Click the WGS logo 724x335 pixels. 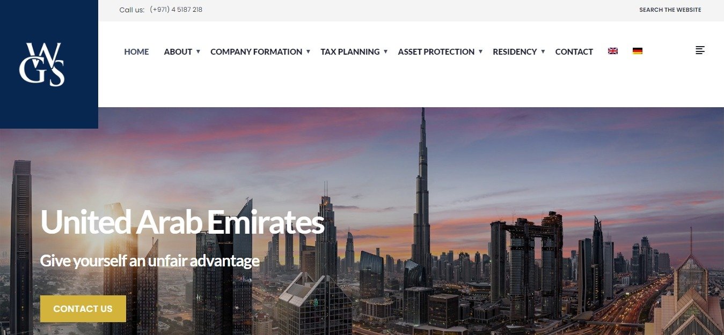point(42,64)
